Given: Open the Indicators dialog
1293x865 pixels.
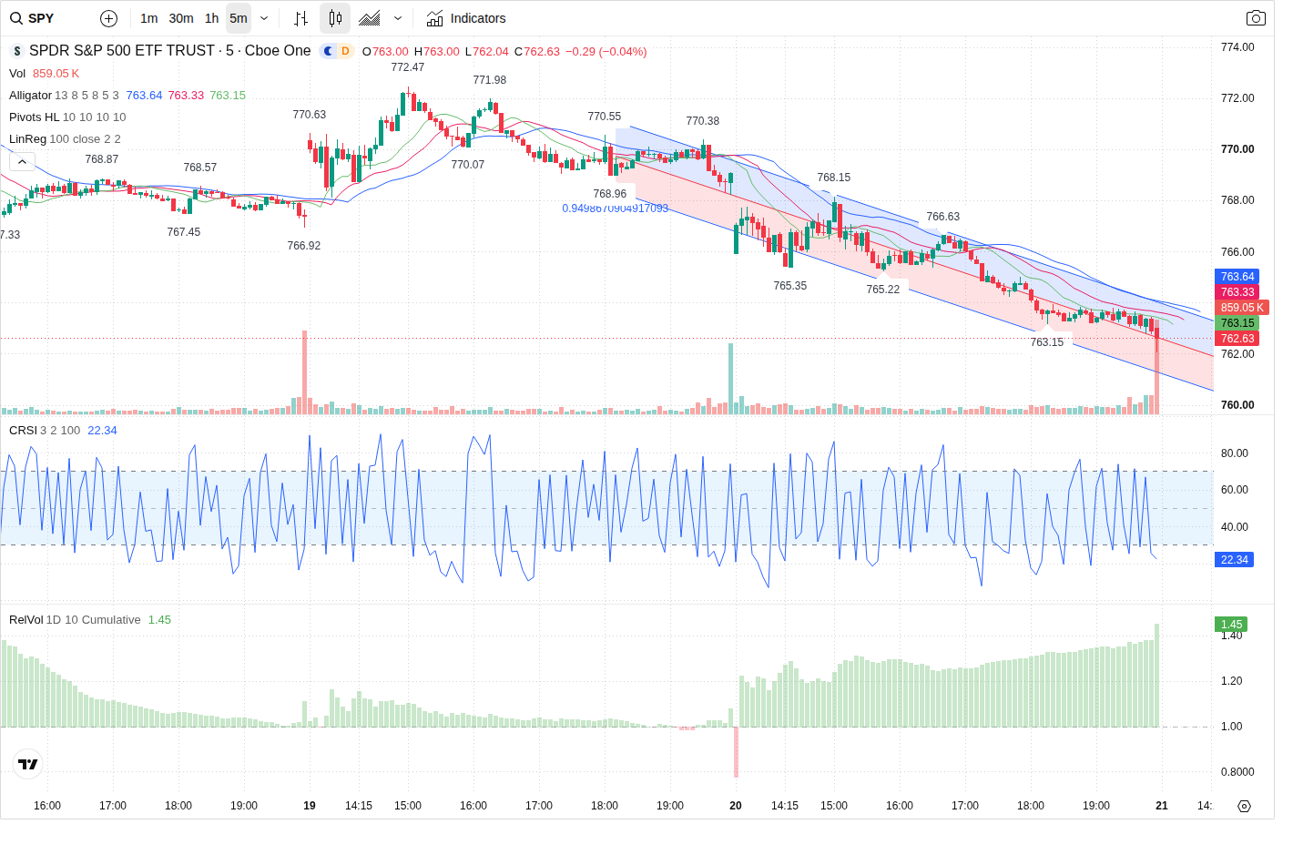Looking at the screenshot, I should 466,18.
